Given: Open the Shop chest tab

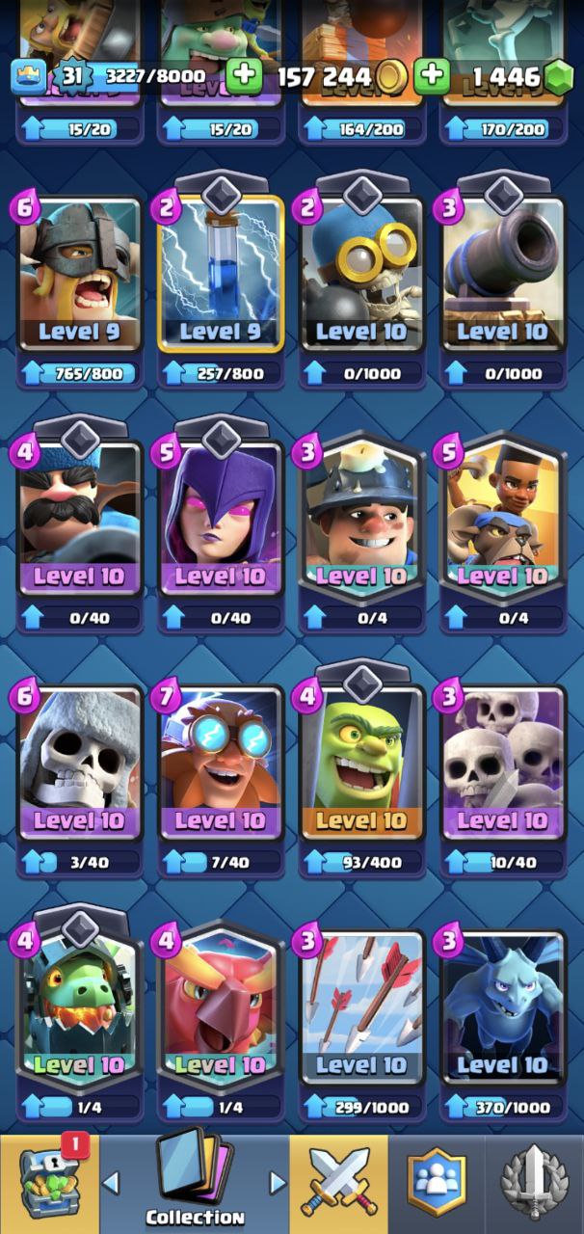Looking at the screenshot, I should tap(49, 1184).
